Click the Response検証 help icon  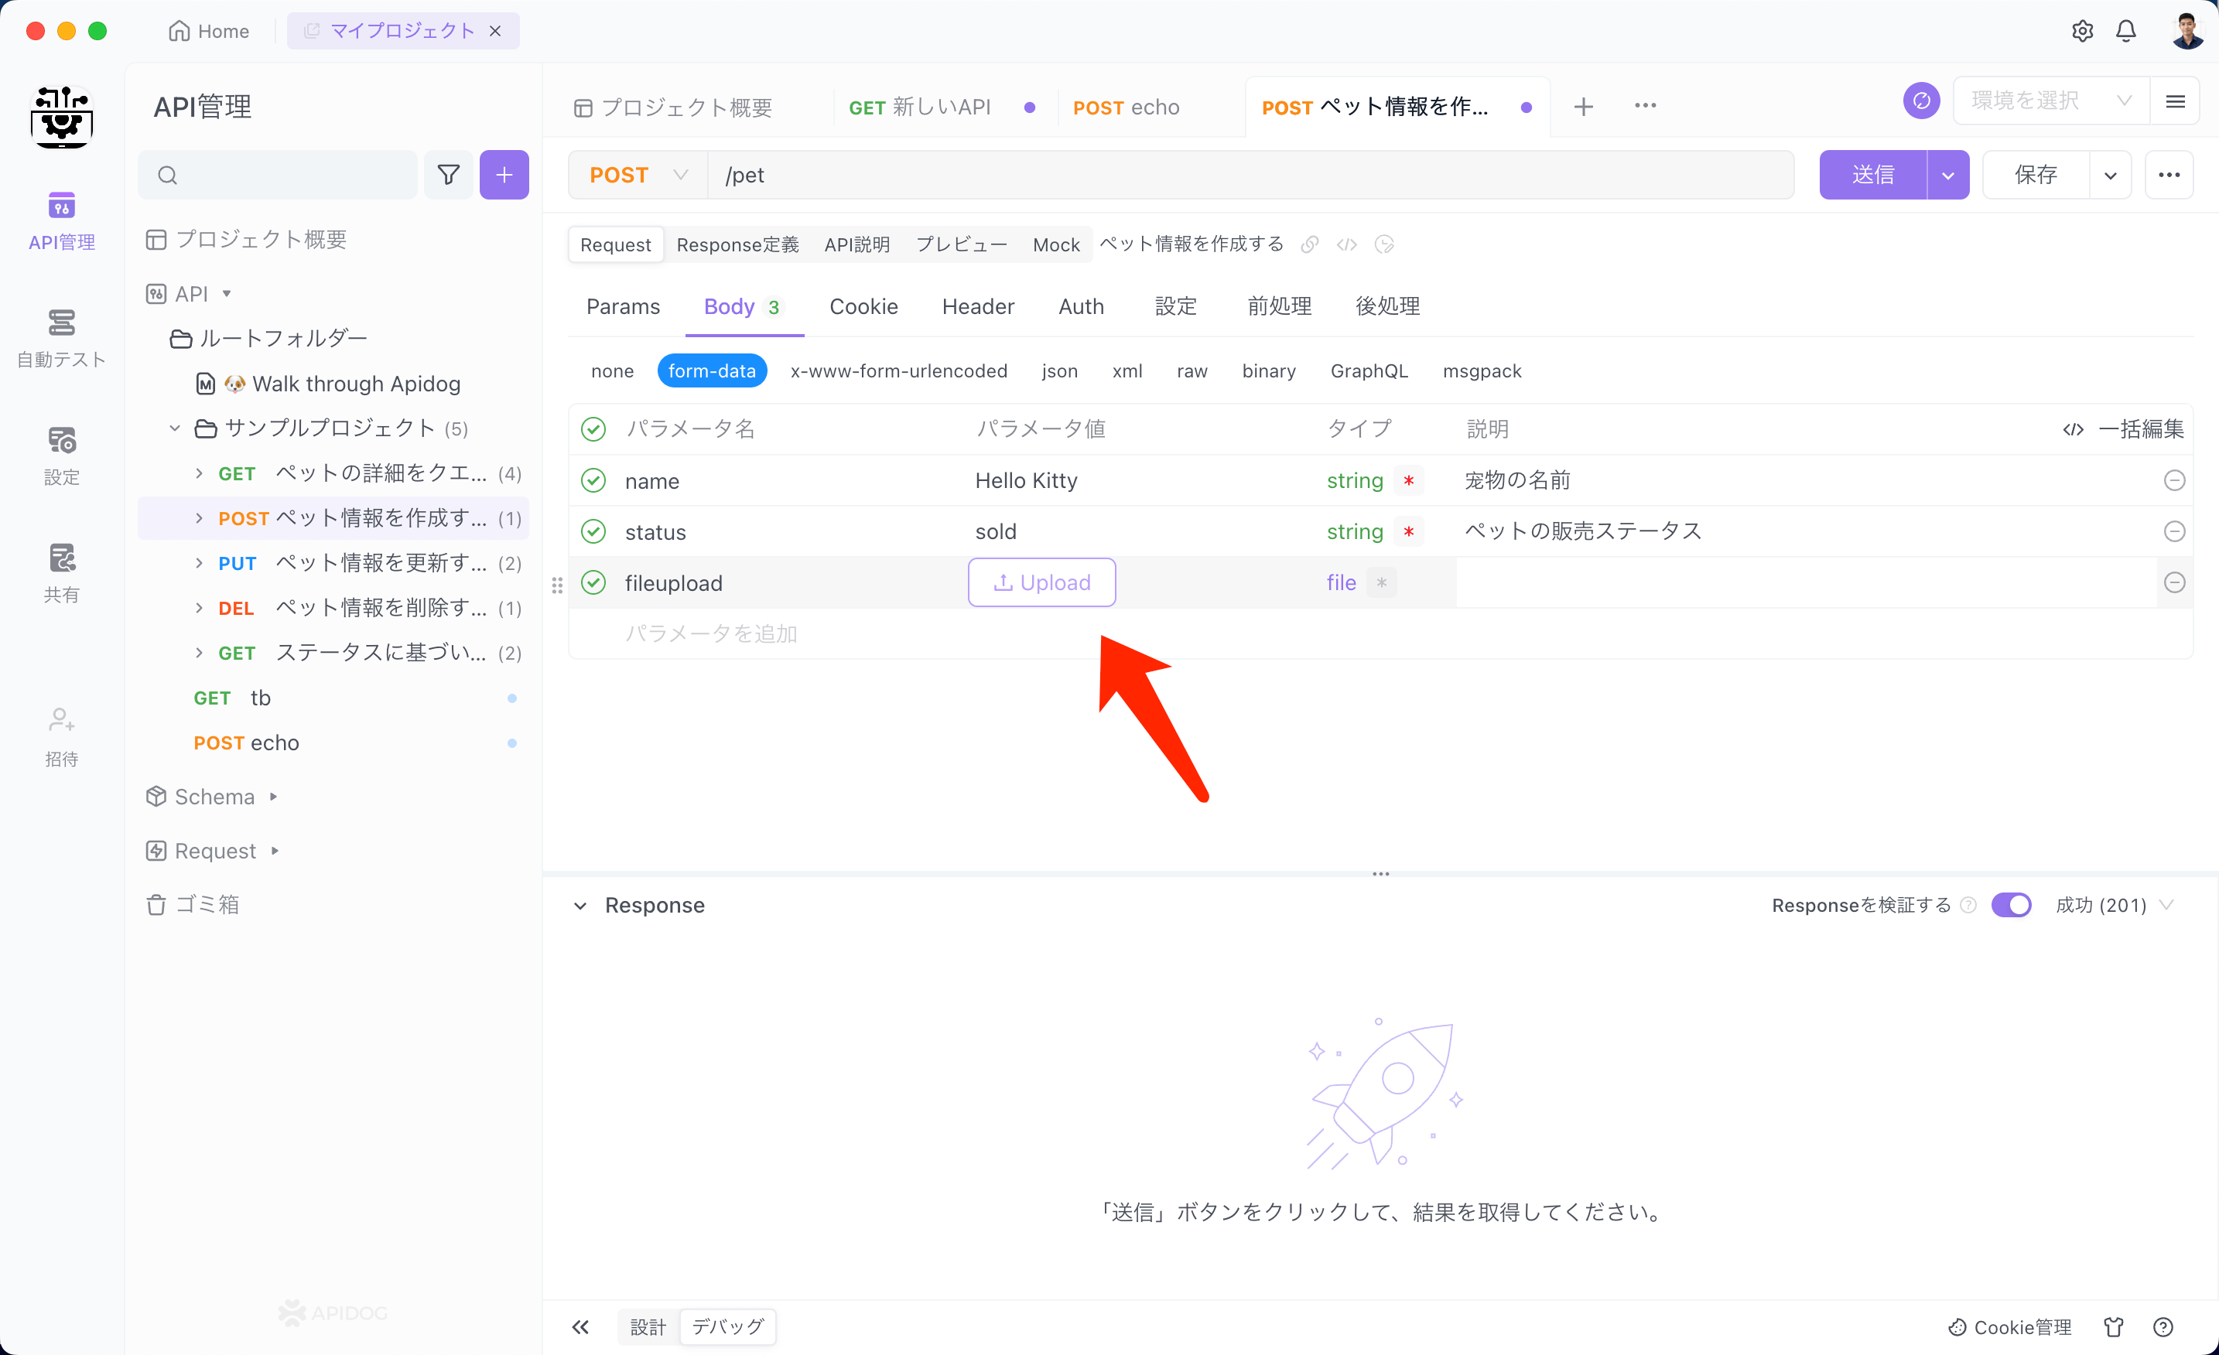click(x=1968, y=905)
